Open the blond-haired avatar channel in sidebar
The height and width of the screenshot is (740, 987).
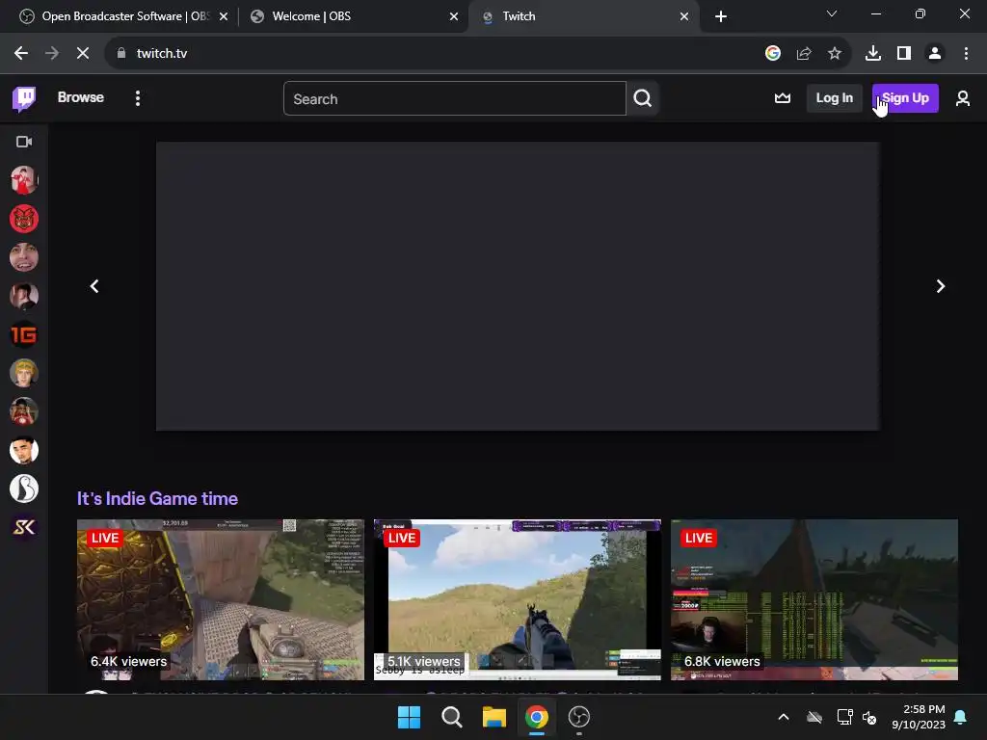[24, 373]
